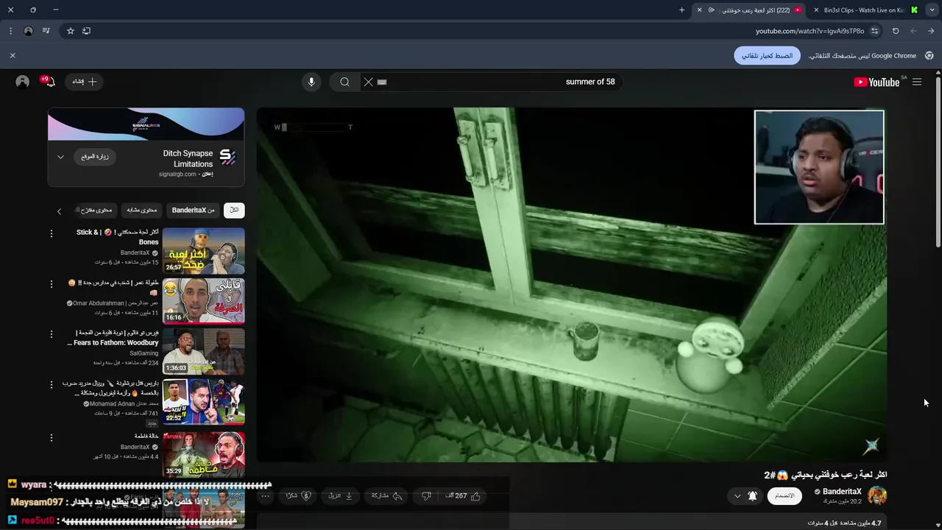Open 'Fears to Fathom: Woodbury' video title
942x530 pixels.
click(113, 338)
